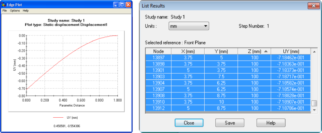This screenshot has width=322, height=133.
Task: Click the Save button in List Results
Action: click(x=230, y=123)
